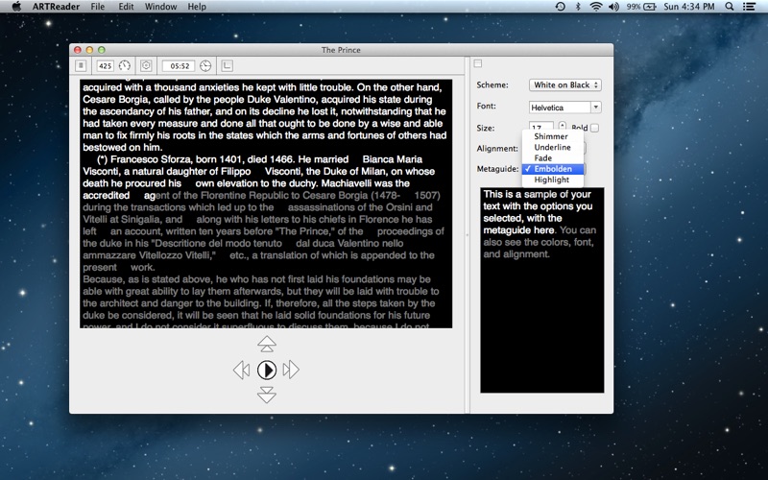The width and height of the screenshot is (768, 480).
Task: Click the sample preview text box
Action: tap(542, 290)
